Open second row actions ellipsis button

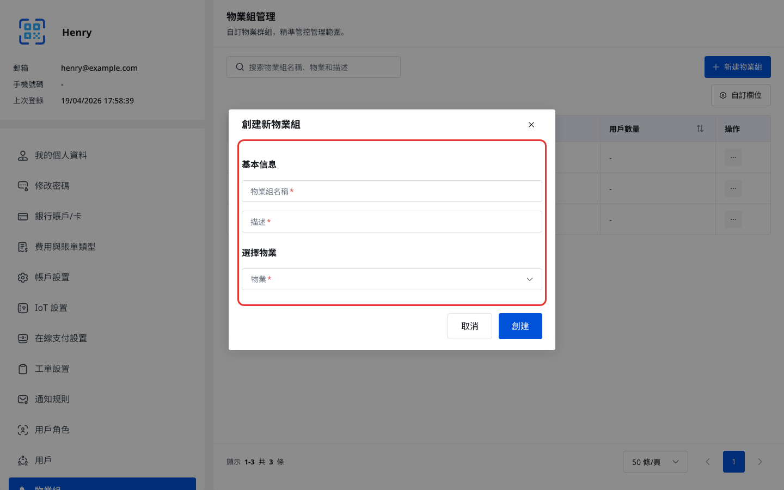click(x=733, y=188)
